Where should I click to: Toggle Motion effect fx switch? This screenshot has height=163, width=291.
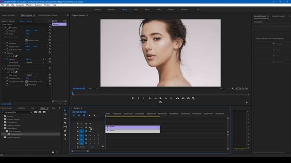coord(5,27)
